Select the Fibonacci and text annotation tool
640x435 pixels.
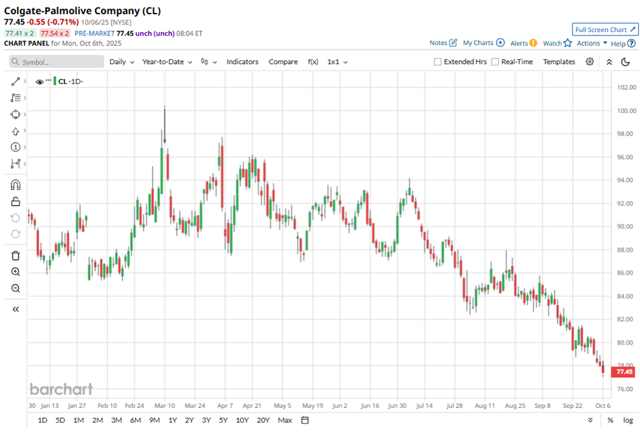[x=16, y=98]
